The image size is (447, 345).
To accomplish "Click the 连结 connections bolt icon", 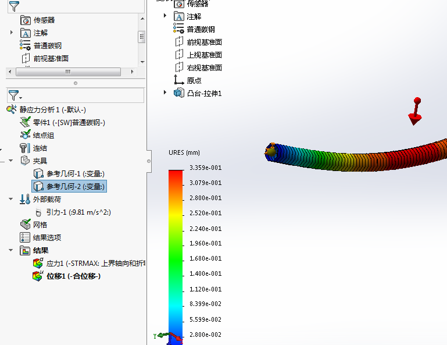I will [x=25, y=148].
